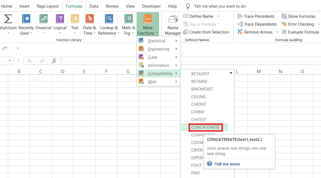This screenshot has width=321, height=178.
Task: Choose CONCATENATE from the Compatibility list
Action: [x=205, y=127]
